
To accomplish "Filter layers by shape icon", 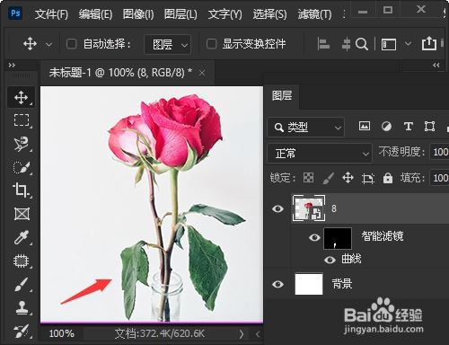I will (x=429, y=127).
